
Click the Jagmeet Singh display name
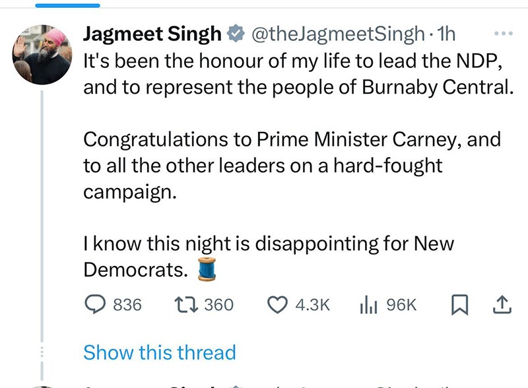pyautogui.click(x=152, y=33)
